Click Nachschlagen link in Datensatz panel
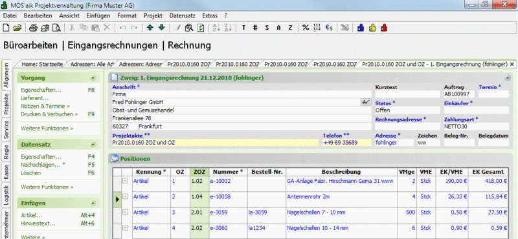 coord(43,165)
